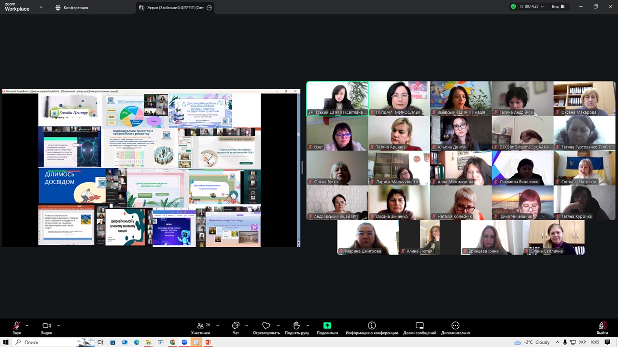The width and height of the screenshot is (618, 347).
Task: Click the green Поделиться share screen icon
Action: click(x=327, y=326)
